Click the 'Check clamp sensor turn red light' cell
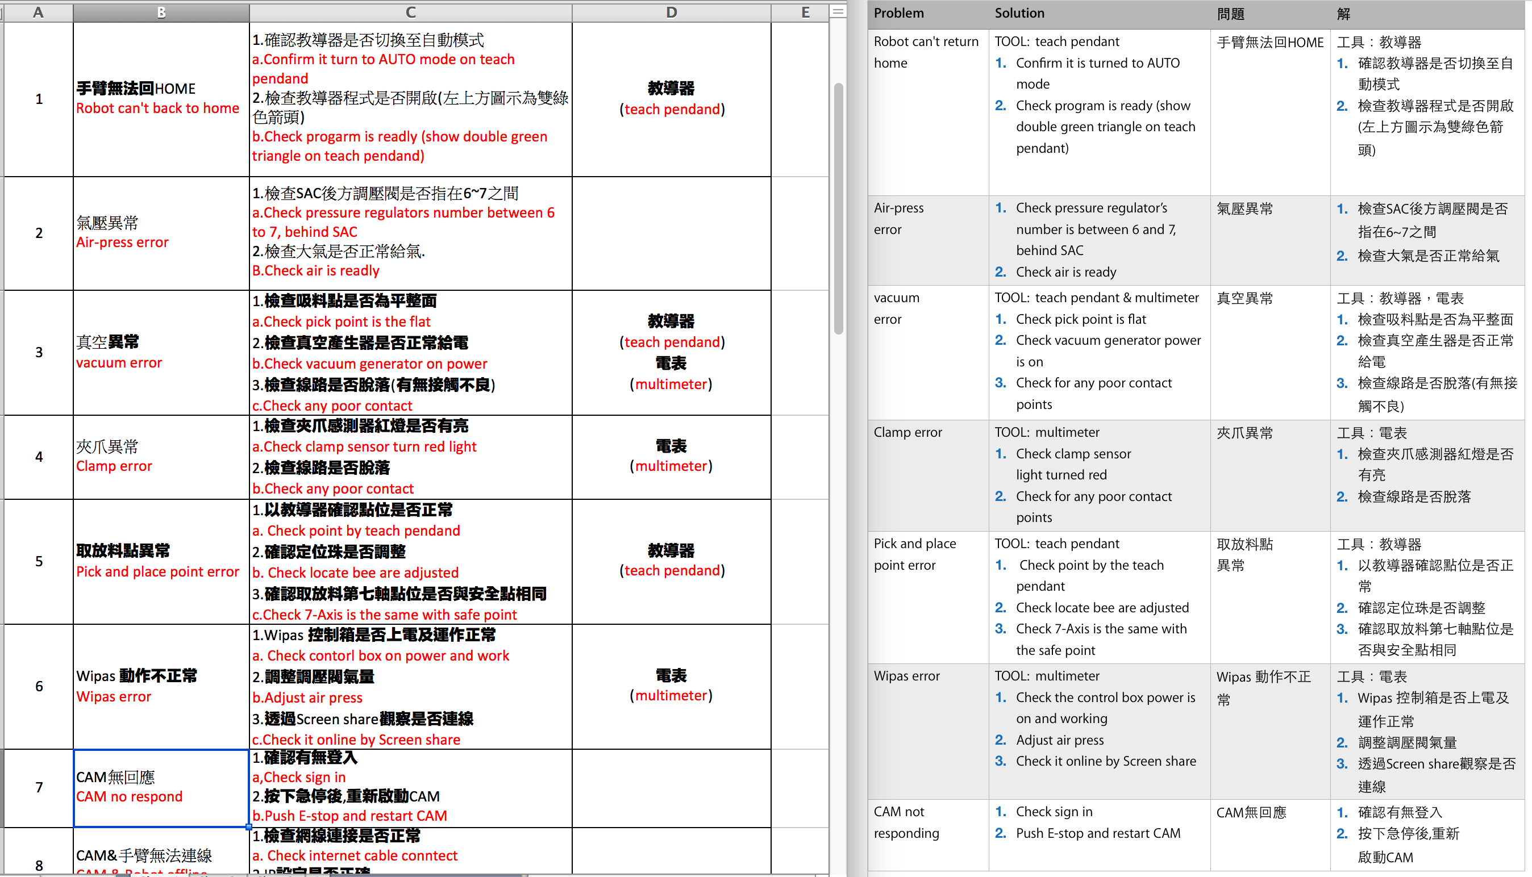 (410, 457)
